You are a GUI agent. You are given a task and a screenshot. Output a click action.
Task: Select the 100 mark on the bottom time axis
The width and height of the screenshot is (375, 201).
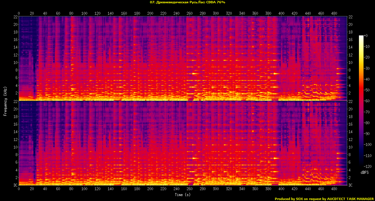click(85, 190)
